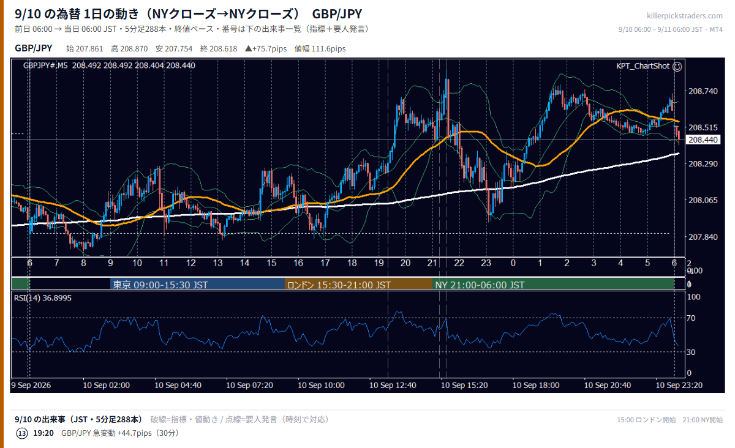
Task: Click the 207.840 price axis label
Action: (703, 237)
